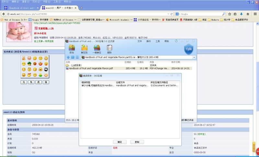The height and width of the screenshot is (157, 259).
Task: Click the 送TA小红花 link
Action: click(x=40, y=33)
